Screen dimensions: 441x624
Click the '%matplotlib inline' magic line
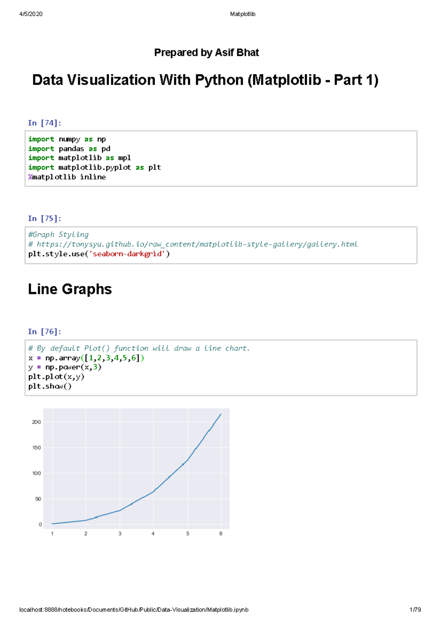[67, 177]
